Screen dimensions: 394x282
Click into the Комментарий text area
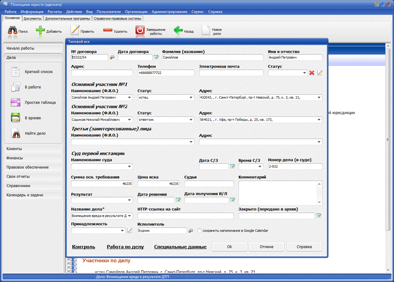click(x=277, y=192)
